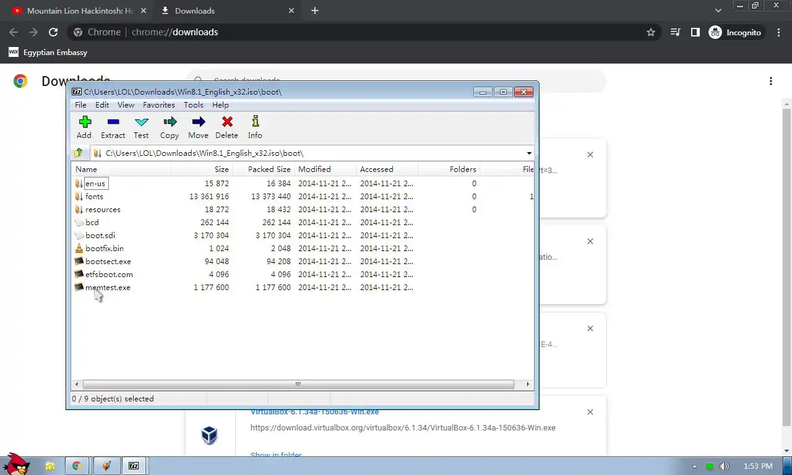
Task: Click the VirtualBox download file thumbnail
Action: point(210,435)
